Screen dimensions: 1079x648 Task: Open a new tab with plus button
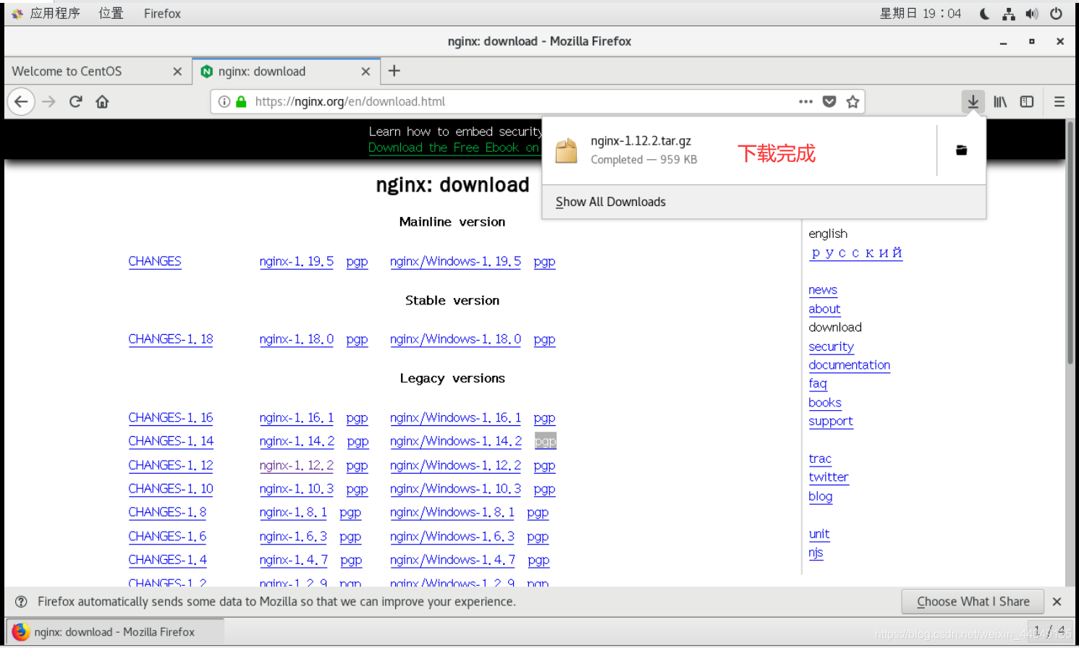(x=394, y=71)
